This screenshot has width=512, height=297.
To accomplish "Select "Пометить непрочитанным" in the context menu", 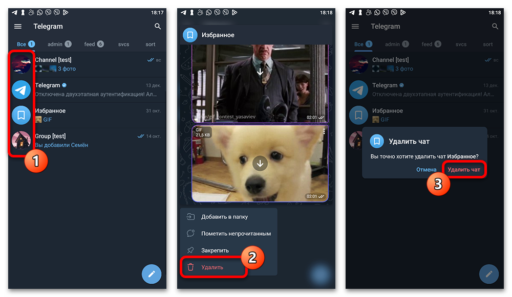I will pyautogui.click(x=228, y=234).
